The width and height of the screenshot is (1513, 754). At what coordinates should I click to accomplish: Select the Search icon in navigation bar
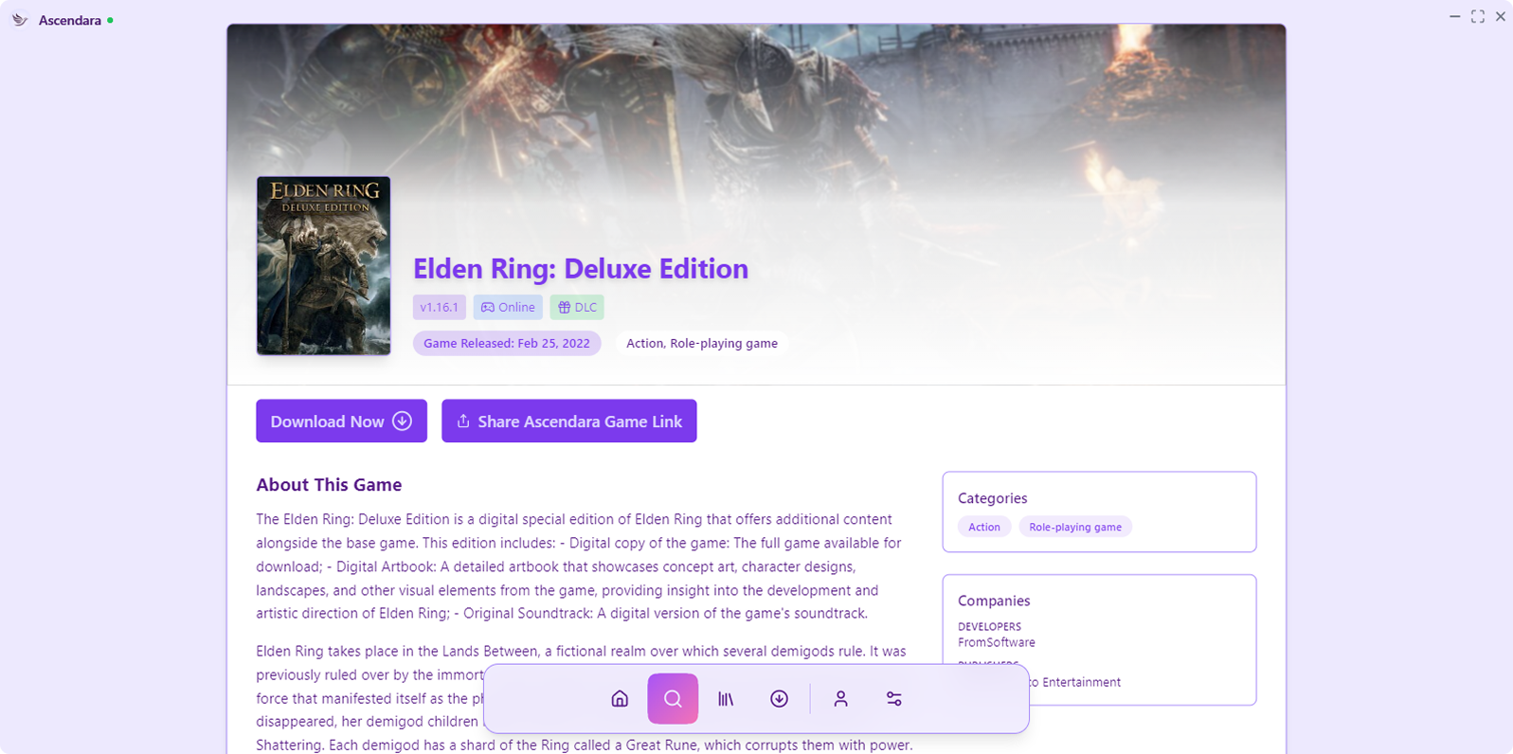(673, 699)
